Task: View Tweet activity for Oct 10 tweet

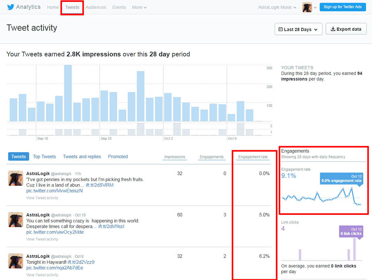Action: click(x=42, y=239)
